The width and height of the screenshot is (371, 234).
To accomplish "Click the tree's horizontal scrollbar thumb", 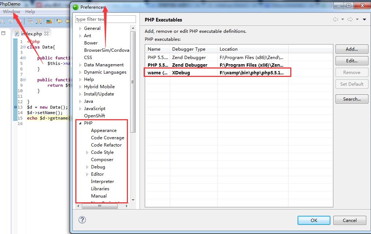I will click(x=99, y=206).
